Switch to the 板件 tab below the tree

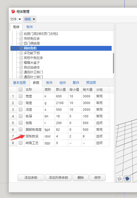[49, 83]
